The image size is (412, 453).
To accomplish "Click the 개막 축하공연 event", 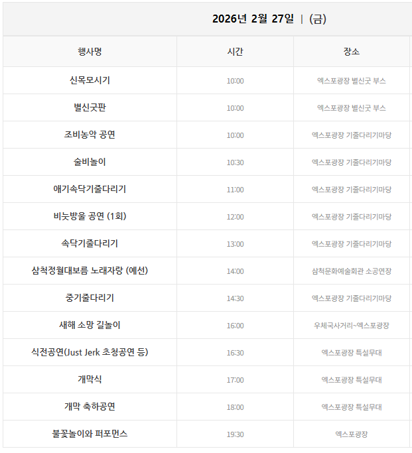I will point(90,407).
